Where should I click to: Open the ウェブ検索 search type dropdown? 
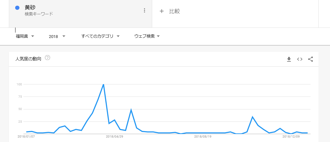147,36
